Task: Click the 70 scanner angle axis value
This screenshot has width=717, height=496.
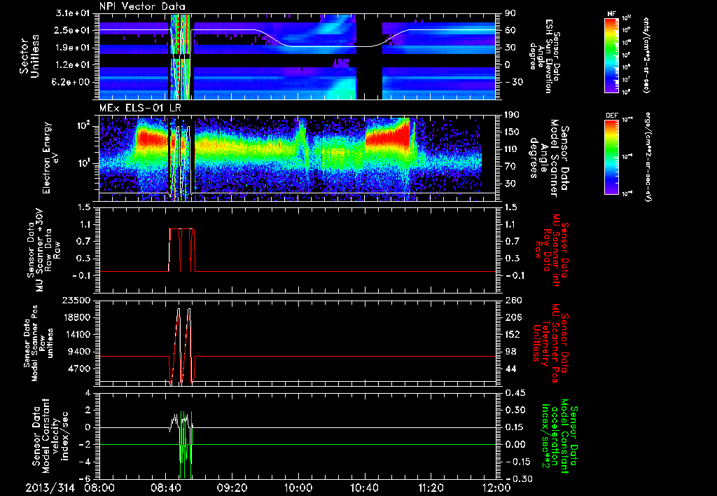Action: click(510, 166)
